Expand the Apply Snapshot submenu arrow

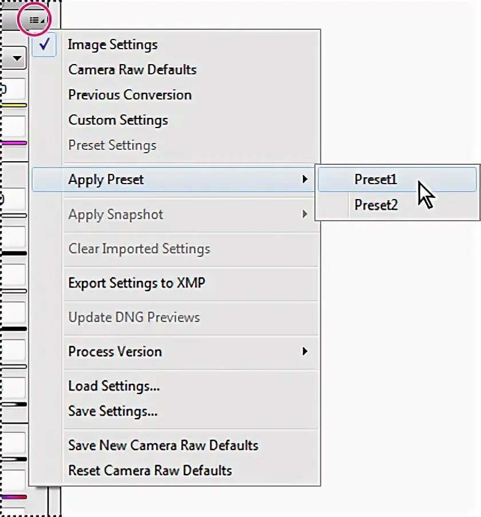(x=305, y=214)
